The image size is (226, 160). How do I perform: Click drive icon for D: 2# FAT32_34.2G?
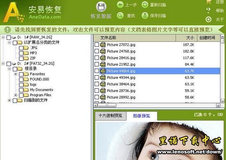click(14, 64)
